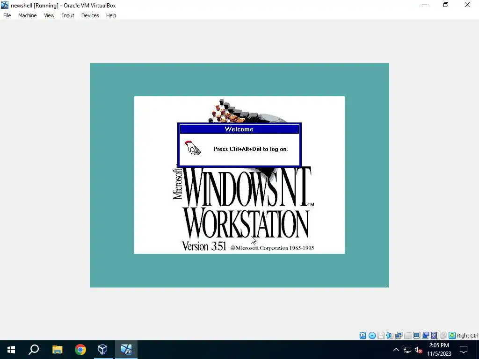Open the View menu
This screenshot has width=479, height=359.
(x=49, y=15)
